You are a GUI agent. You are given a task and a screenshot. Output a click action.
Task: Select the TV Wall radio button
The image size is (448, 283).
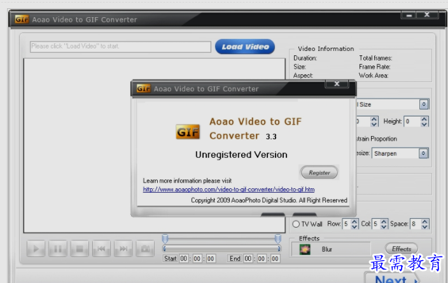coord(296,224)
